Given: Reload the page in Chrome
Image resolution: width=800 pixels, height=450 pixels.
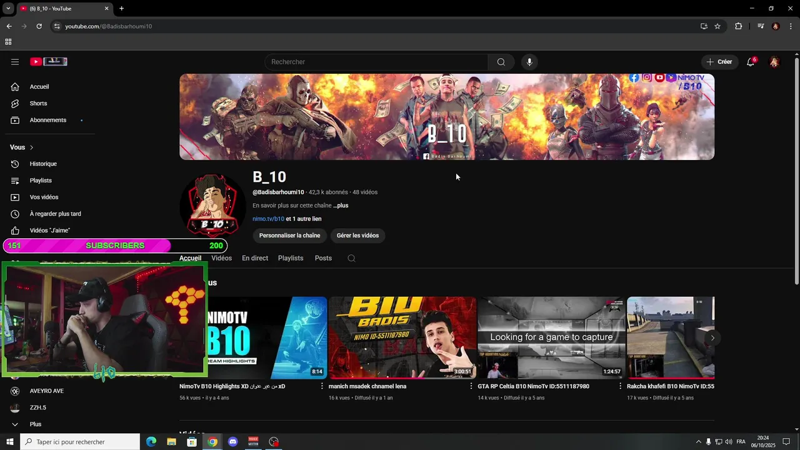Looking at the screenshot, I should tap(39, 26).
